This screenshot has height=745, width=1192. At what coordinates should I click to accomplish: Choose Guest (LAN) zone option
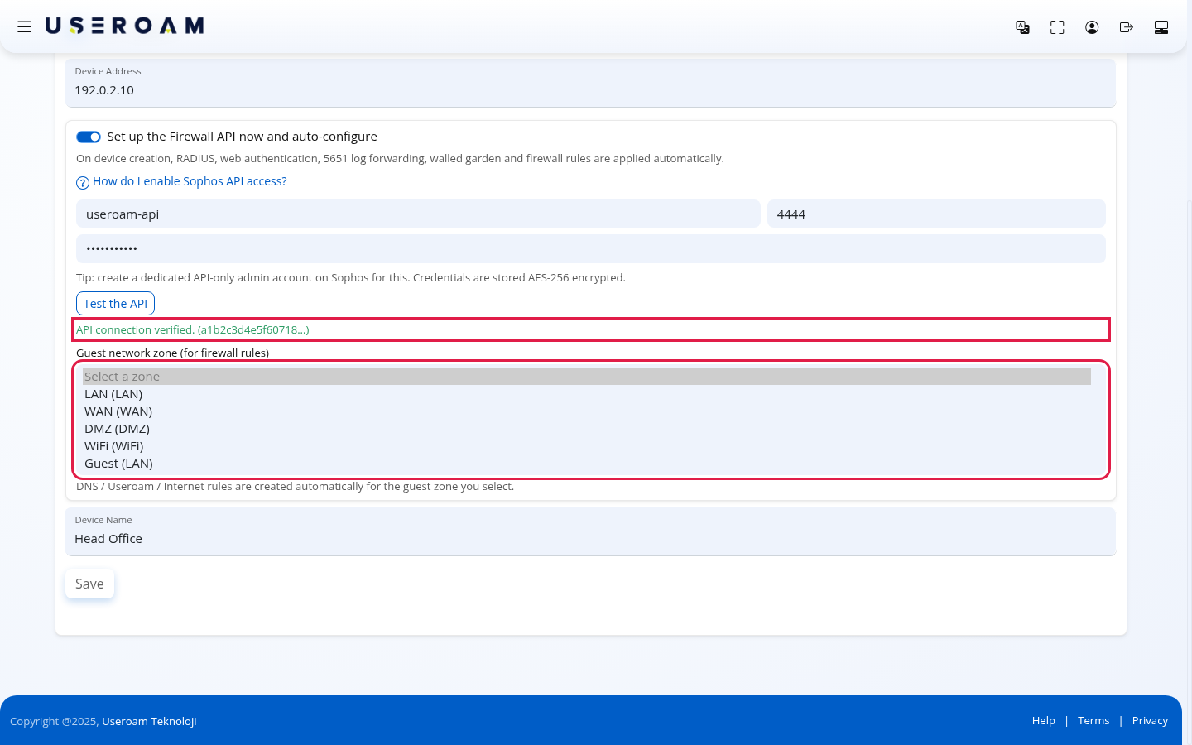pos(587,464)
